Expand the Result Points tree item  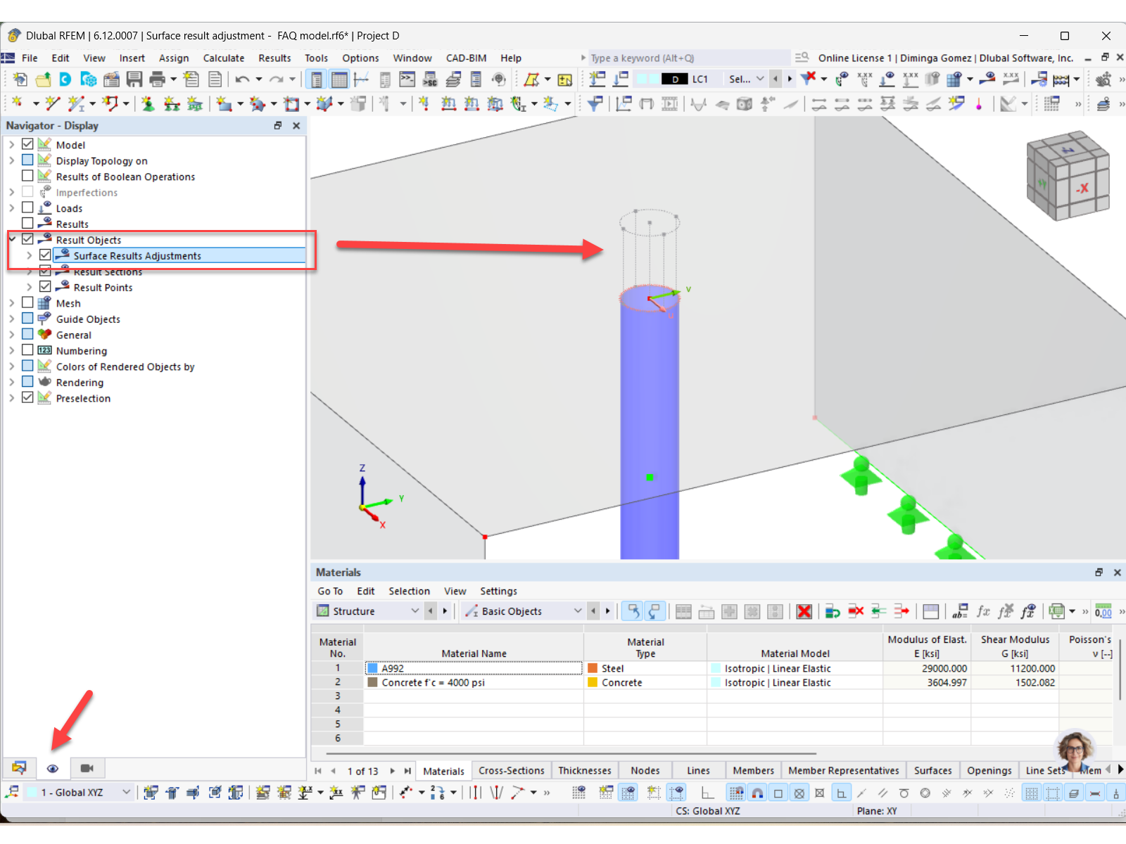[x=28, y=286]
